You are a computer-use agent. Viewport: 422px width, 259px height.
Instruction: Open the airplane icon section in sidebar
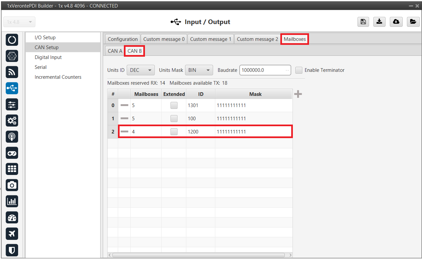[12, 234]
